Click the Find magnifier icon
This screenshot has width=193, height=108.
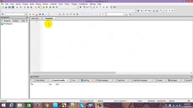click(36, 7)
